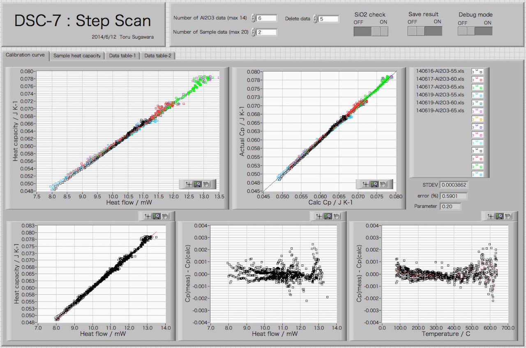Screen dimensions: 526x348
Task: Select the crosshair cursor tool on Heat capacity graph
Action: 189,184
